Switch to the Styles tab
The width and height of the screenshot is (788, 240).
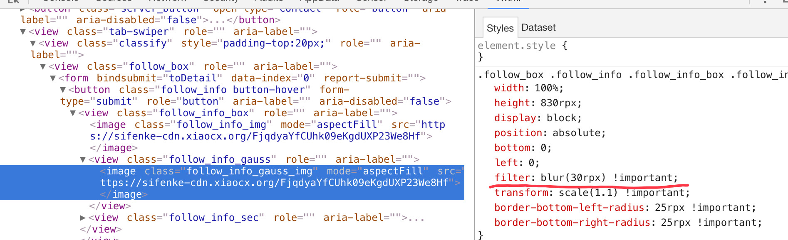click(500, 28)
